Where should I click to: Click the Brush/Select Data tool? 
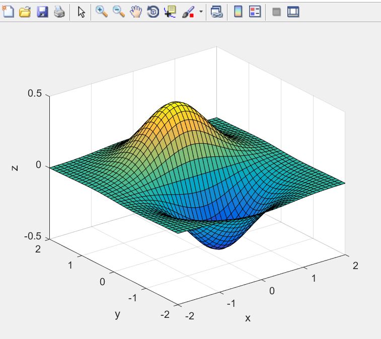[188, 12]
